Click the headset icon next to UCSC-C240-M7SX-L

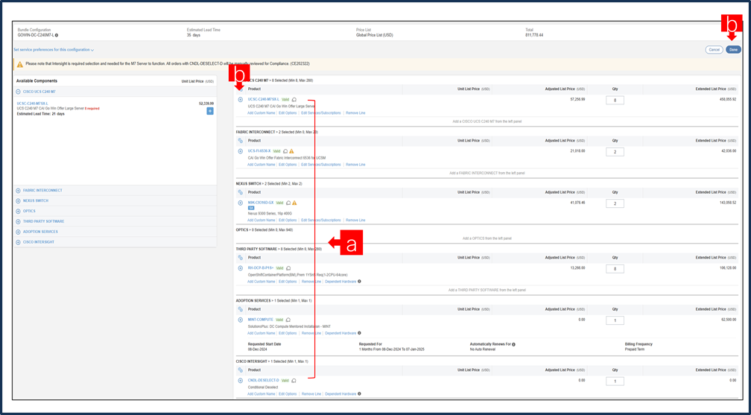point(294,99)
